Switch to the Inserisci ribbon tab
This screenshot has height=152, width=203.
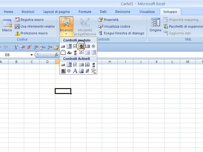[28, 12]
